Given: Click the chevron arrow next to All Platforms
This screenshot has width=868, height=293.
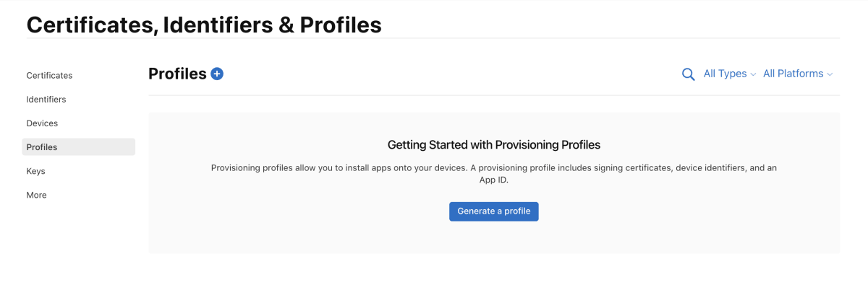Looking at the screenshot, I should [x=830, y=74].
